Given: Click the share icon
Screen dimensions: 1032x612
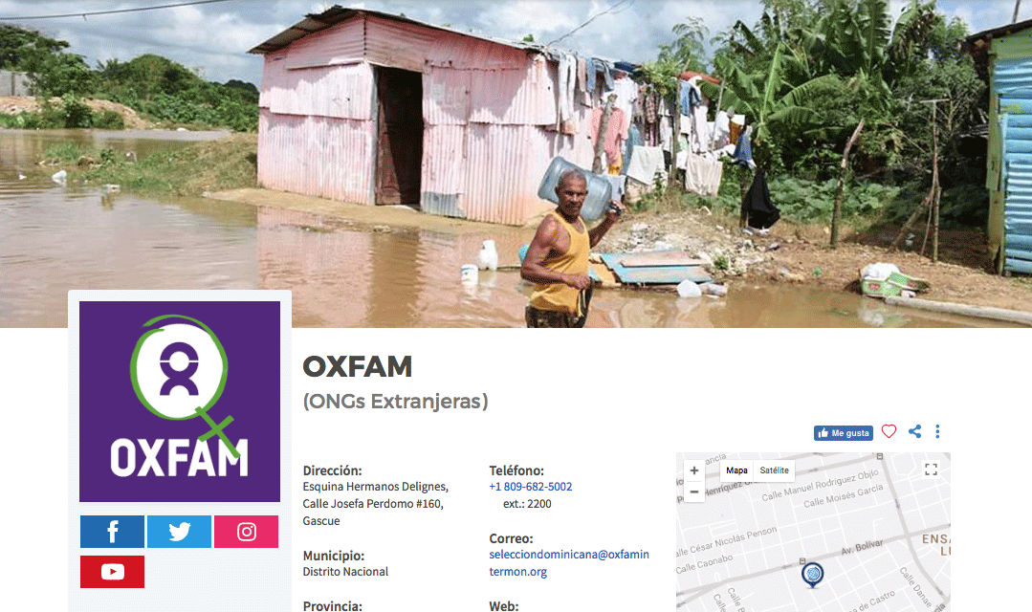Looking at the screenshot, I should pos(915,431).
